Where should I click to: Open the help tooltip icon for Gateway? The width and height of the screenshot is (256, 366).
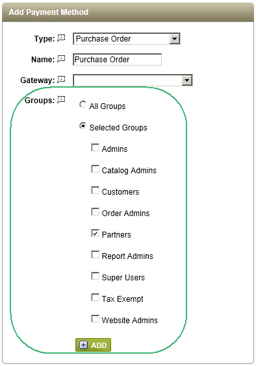[x=61, y=79]
